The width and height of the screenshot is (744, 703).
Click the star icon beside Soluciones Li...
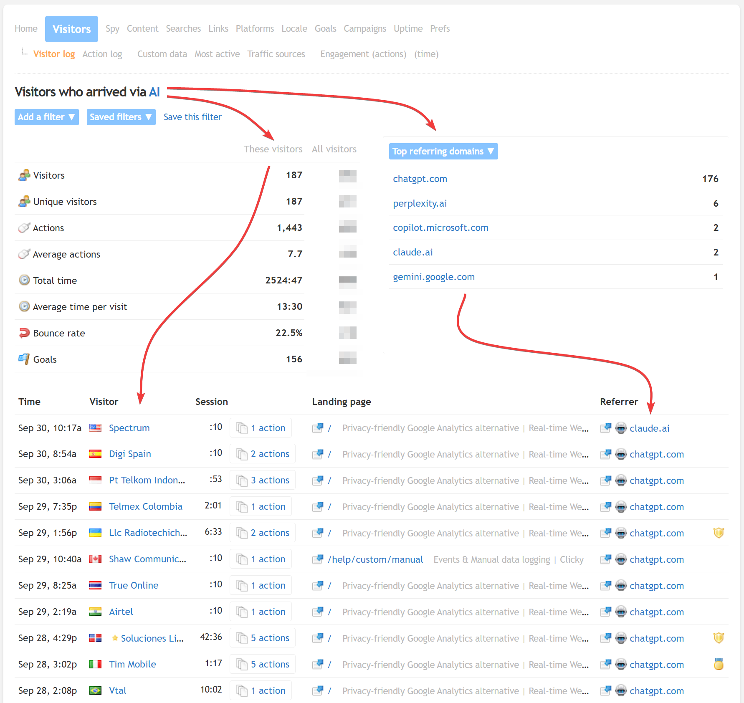[x=115, y=638]
